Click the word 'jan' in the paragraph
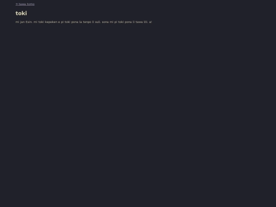Screen dimensions: 276x207 coord(22,22)
